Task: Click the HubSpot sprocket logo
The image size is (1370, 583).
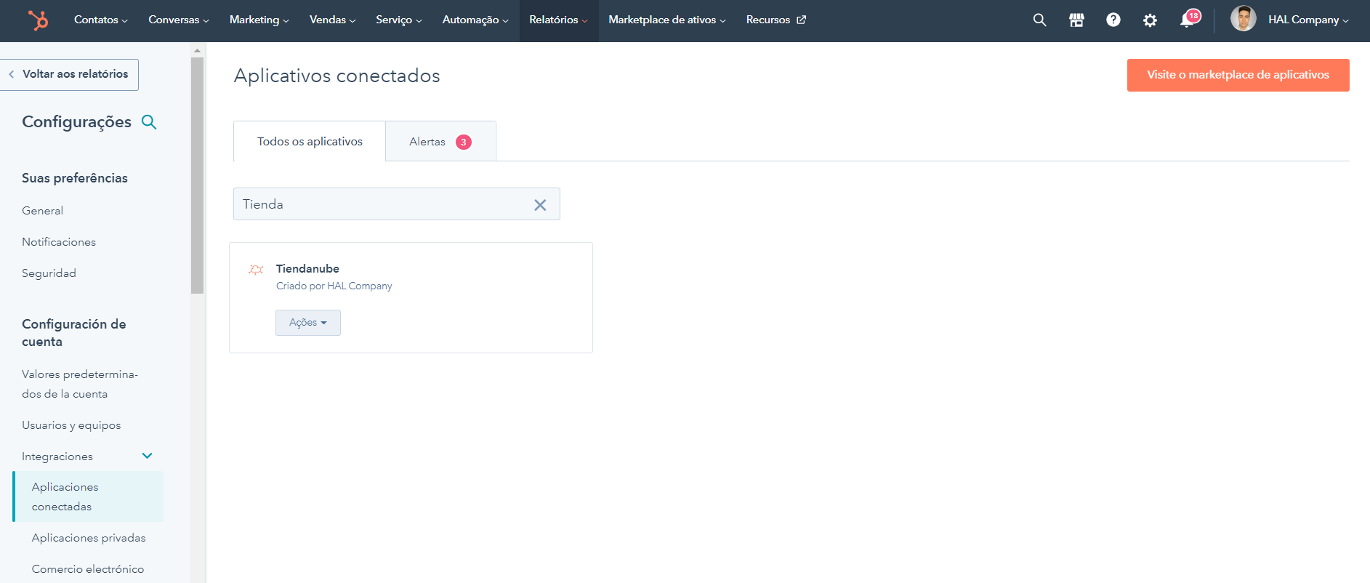Action: (38, 20)
